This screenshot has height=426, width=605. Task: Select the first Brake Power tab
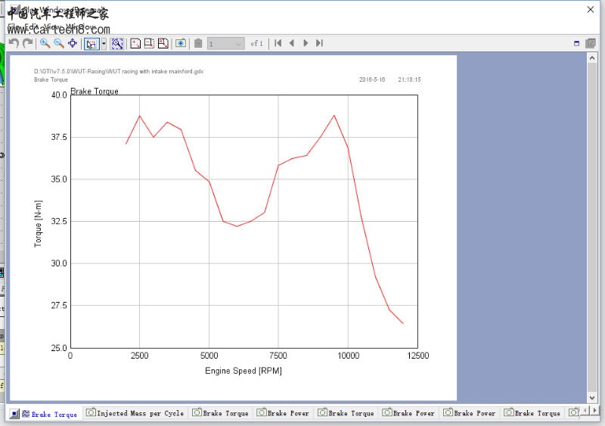(x=283, y=413)
